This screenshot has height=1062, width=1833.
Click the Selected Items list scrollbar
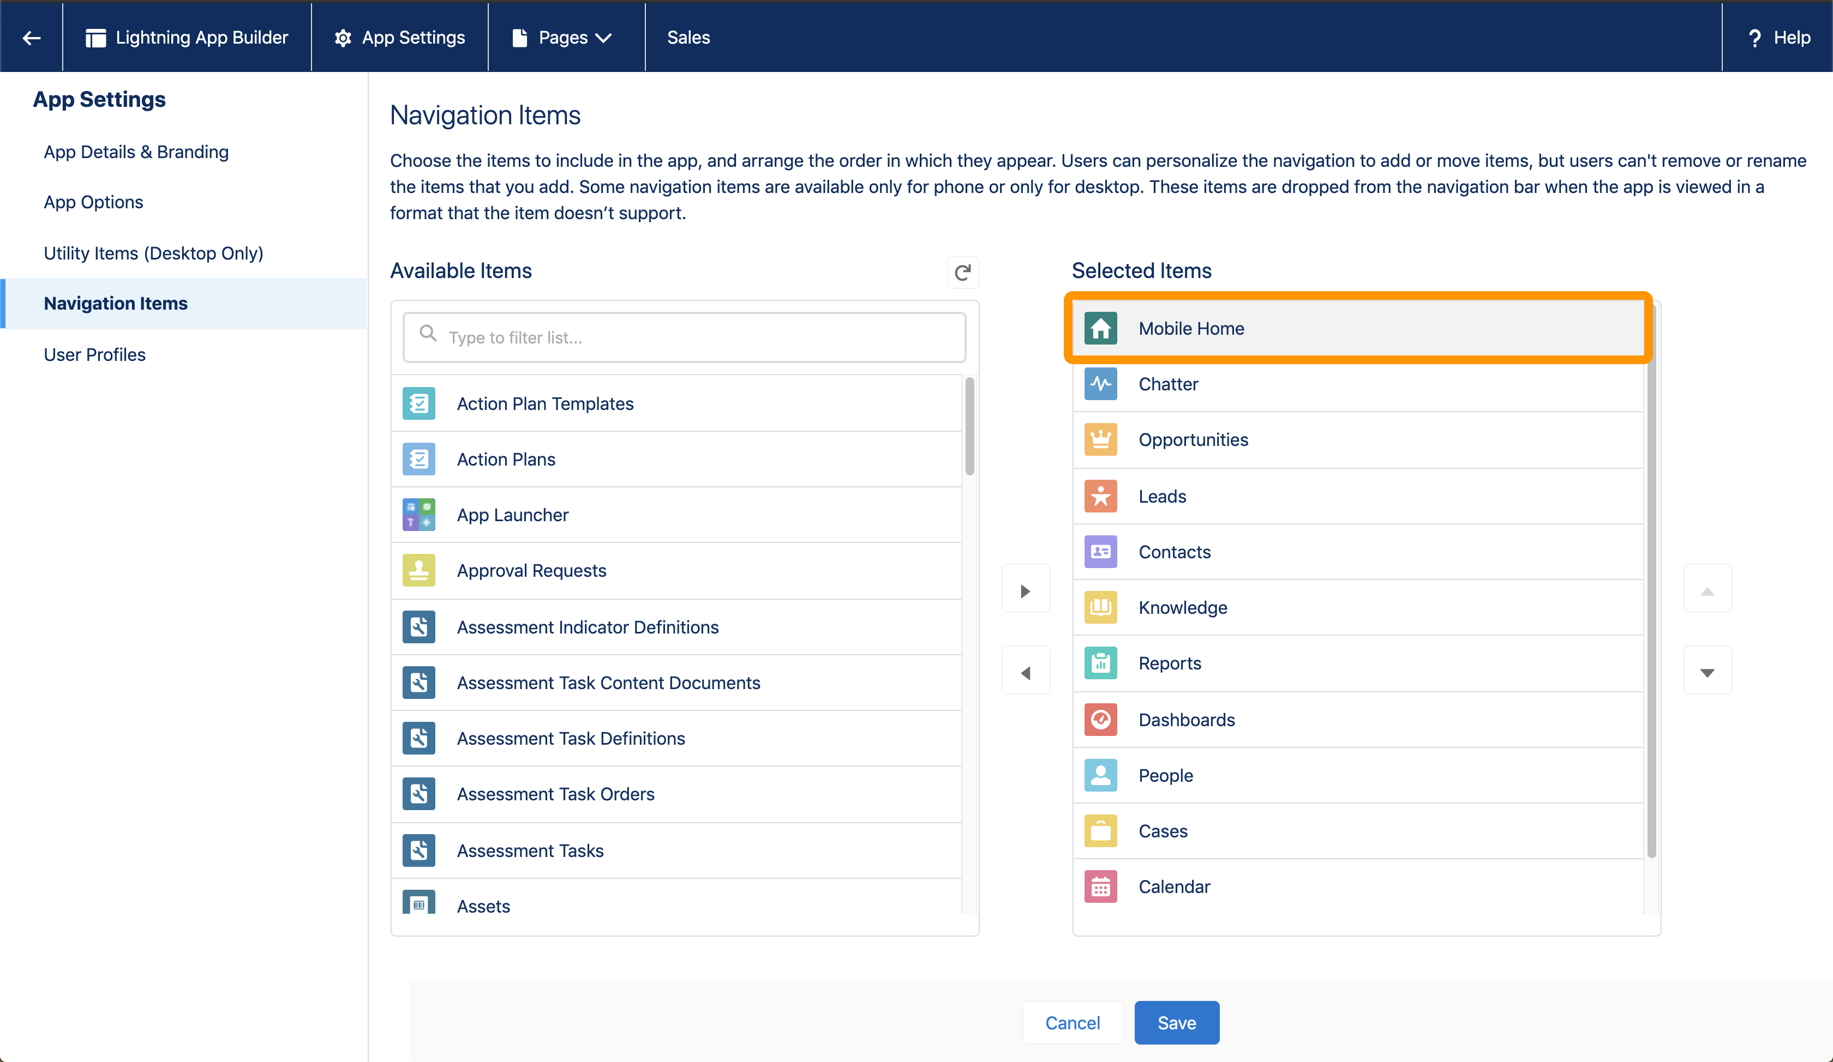[x=1651, y=582]
